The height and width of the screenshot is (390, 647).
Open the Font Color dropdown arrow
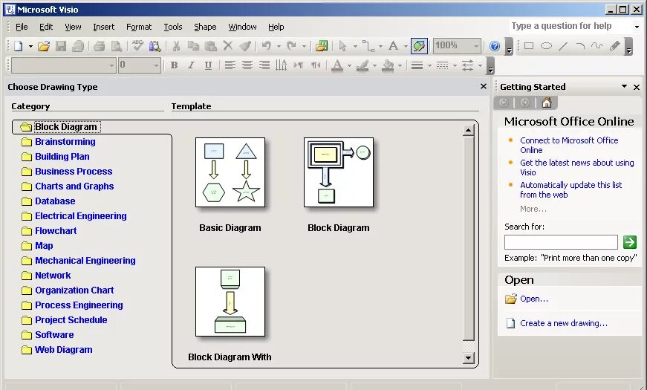(x=349, y=65)
